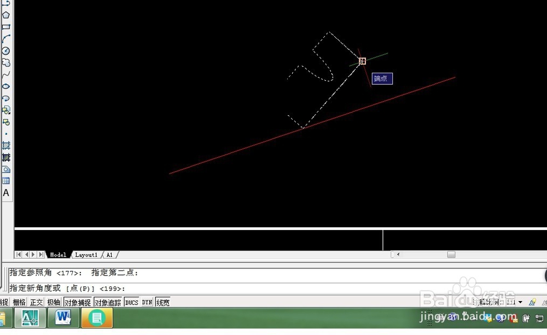Viewport: 547px width, 335px height.
Task: Open the Insert Block tool
Action: [x=6, y=110]
